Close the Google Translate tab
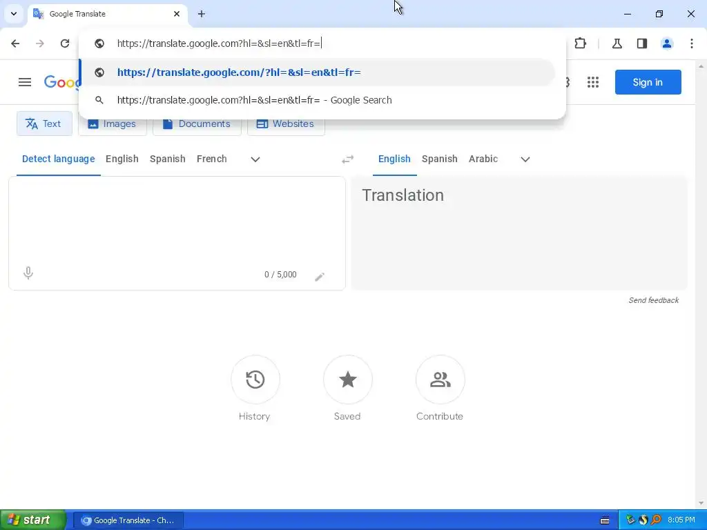Screen dimensions: 707x530 pyautogui.click(x=177, y=14)
